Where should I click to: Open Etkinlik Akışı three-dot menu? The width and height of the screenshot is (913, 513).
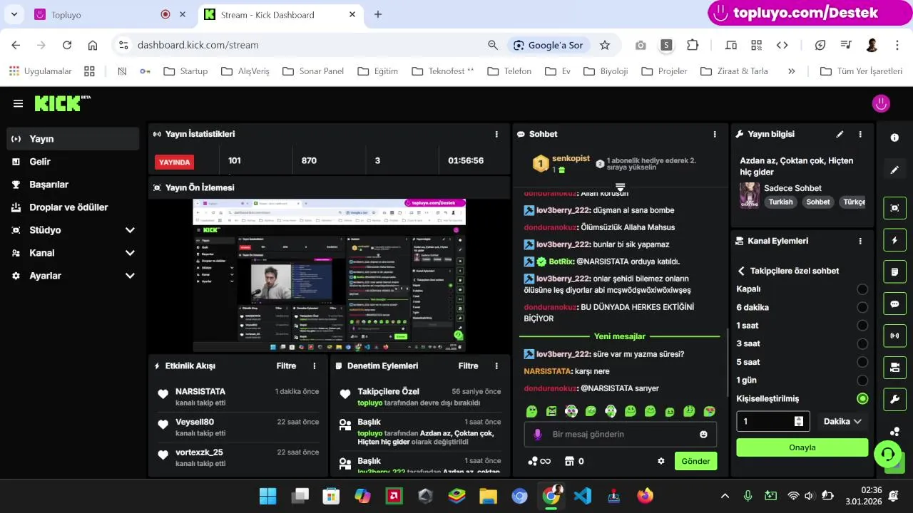pyautogui.click(x=315, y=366)
